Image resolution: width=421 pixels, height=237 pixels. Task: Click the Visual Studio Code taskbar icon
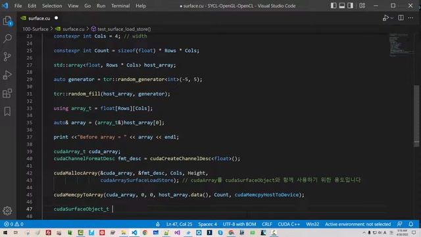(x=134, y=232)
